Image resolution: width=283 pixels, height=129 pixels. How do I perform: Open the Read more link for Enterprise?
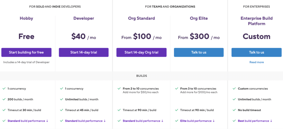click(x=257, y=62)
